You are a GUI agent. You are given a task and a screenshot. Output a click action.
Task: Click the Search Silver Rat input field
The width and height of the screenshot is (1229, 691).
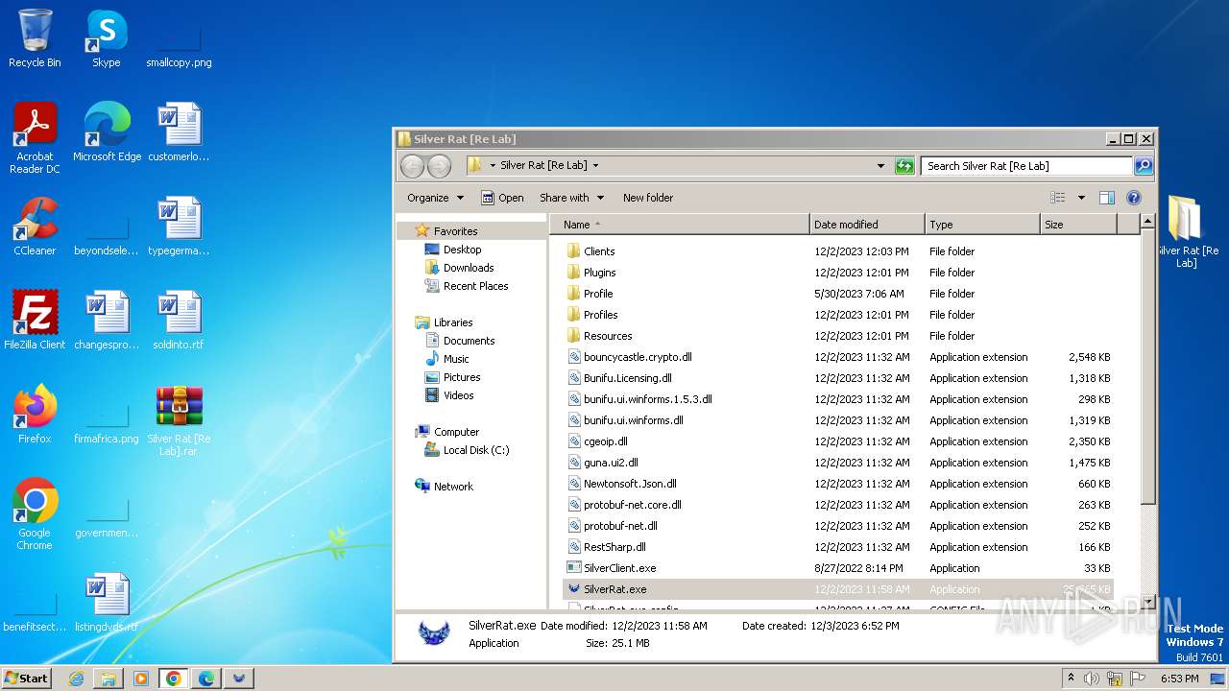click(x=1026, y=166)
